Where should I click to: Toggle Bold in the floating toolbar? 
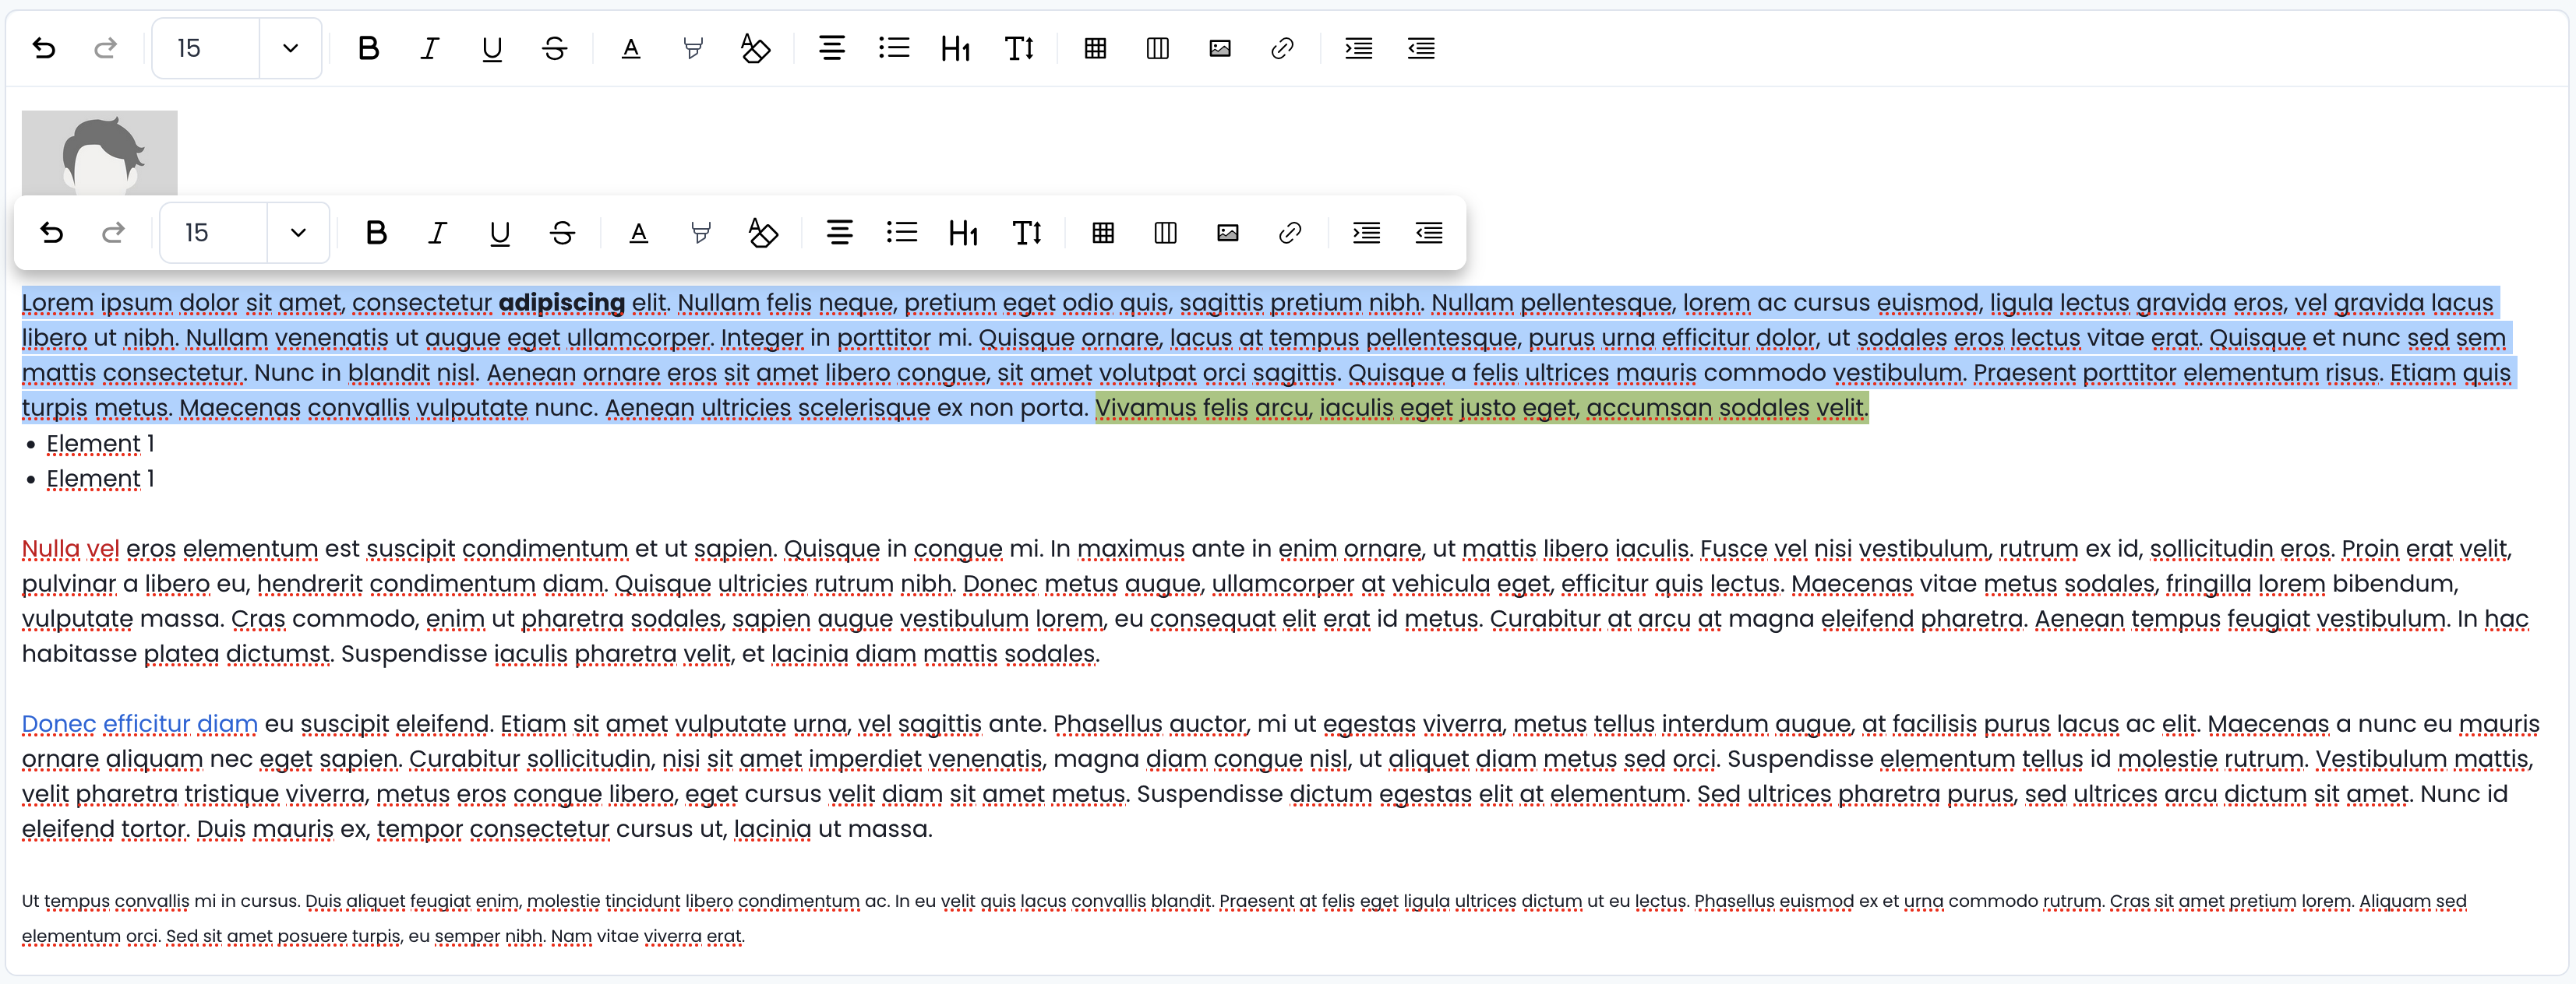[x=376, y=233]
